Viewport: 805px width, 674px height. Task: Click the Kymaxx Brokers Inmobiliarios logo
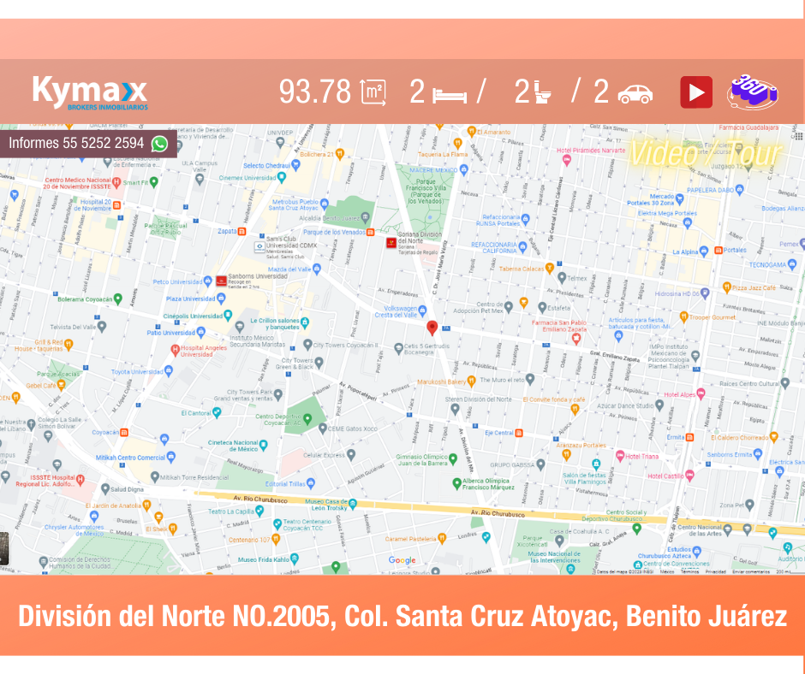point(91,93)
